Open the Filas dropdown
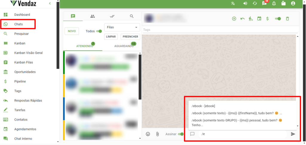The height and width of the screenshot is (145, 306). pyautogui.click(x=122, y=27)
